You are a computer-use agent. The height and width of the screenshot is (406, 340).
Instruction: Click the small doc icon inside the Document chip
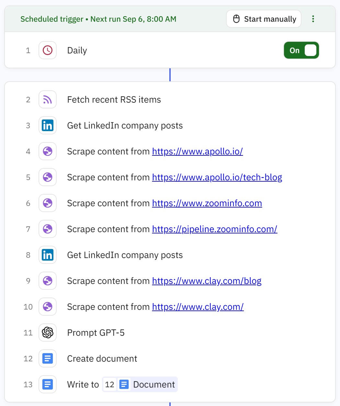(124, 384)
